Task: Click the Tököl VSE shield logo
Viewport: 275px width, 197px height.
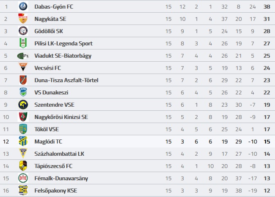Action: (23, 129)
